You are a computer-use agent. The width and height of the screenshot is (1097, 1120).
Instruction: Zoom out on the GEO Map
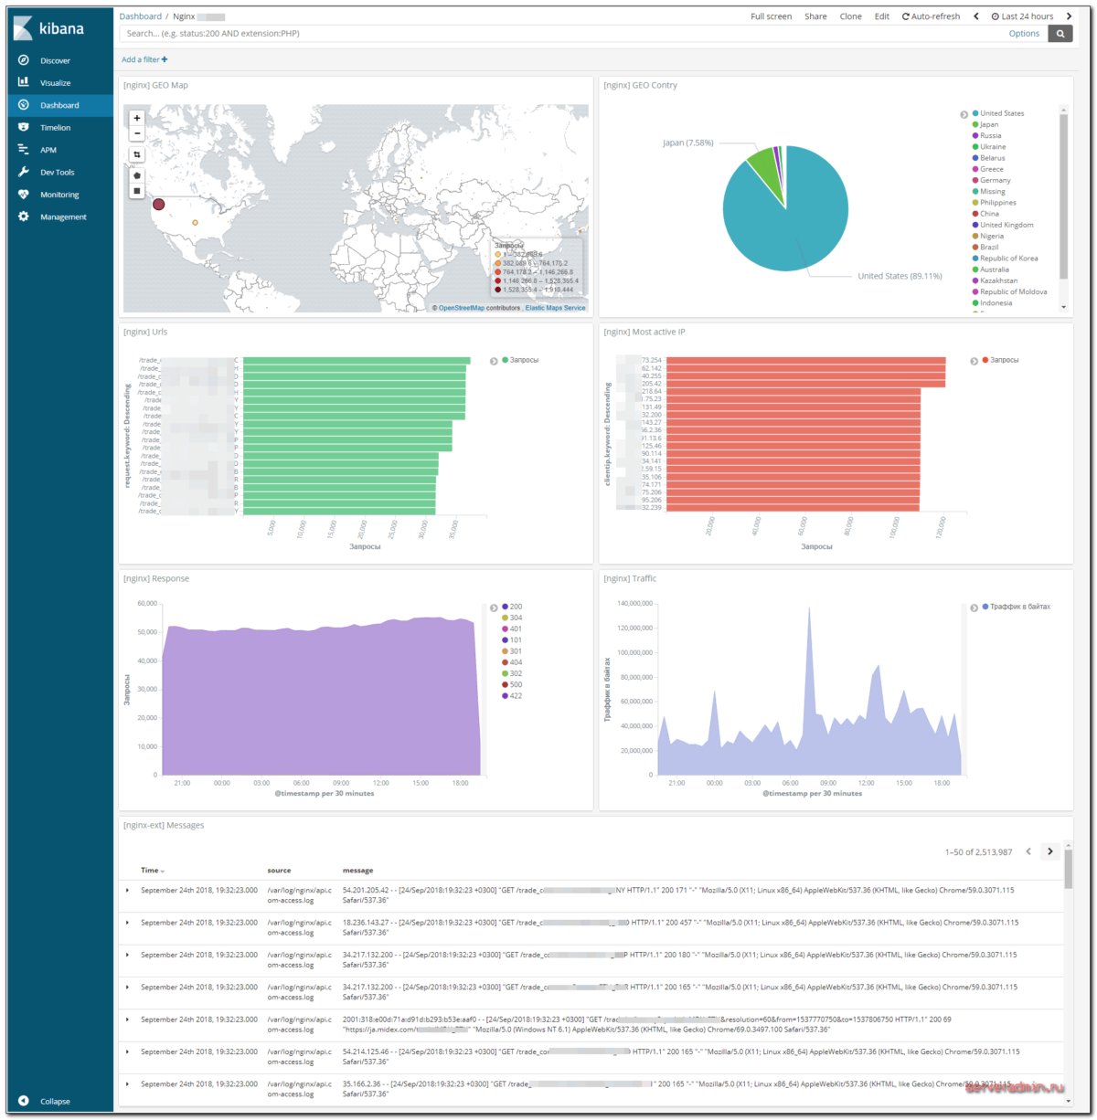137,133
